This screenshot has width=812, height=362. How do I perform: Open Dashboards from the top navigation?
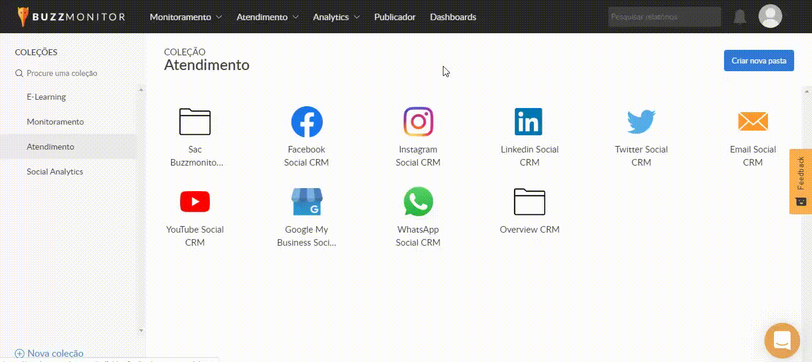[453, 17]
